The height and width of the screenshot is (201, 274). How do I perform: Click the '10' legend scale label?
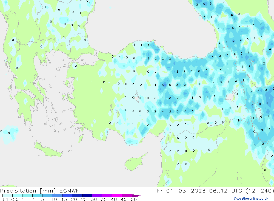pyautogui.click(x=54, y=199)
